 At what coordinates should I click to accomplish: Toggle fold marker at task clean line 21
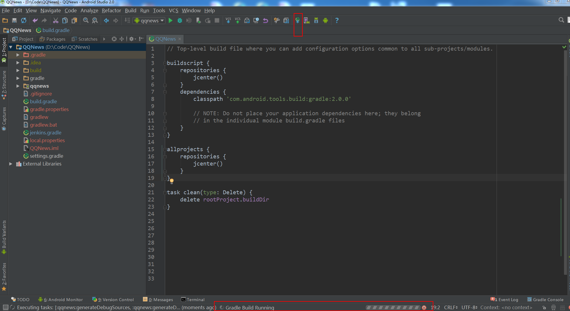[x=165, y=192]
